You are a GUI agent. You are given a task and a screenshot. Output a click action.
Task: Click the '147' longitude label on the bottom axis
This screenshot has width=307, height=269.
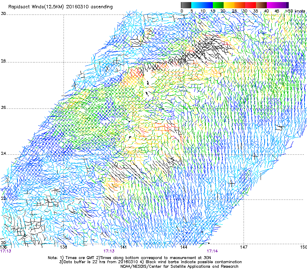pyautogui.click(x=244, y=247)
